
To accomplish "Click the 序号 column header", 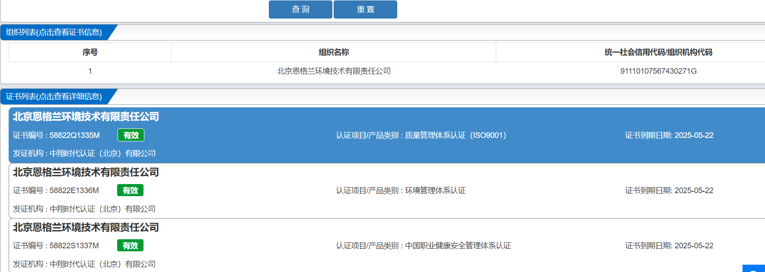I will tap(90, 52).
